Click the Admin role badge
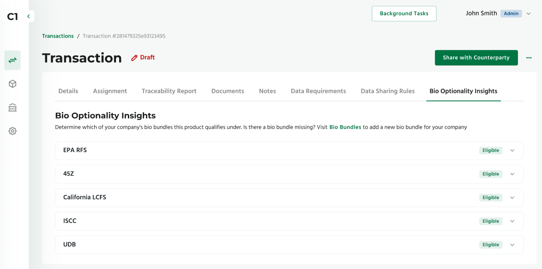 click(511, 14)
